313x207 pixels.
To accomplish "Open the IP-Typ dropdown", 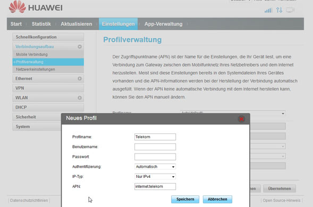I will 155,177.
